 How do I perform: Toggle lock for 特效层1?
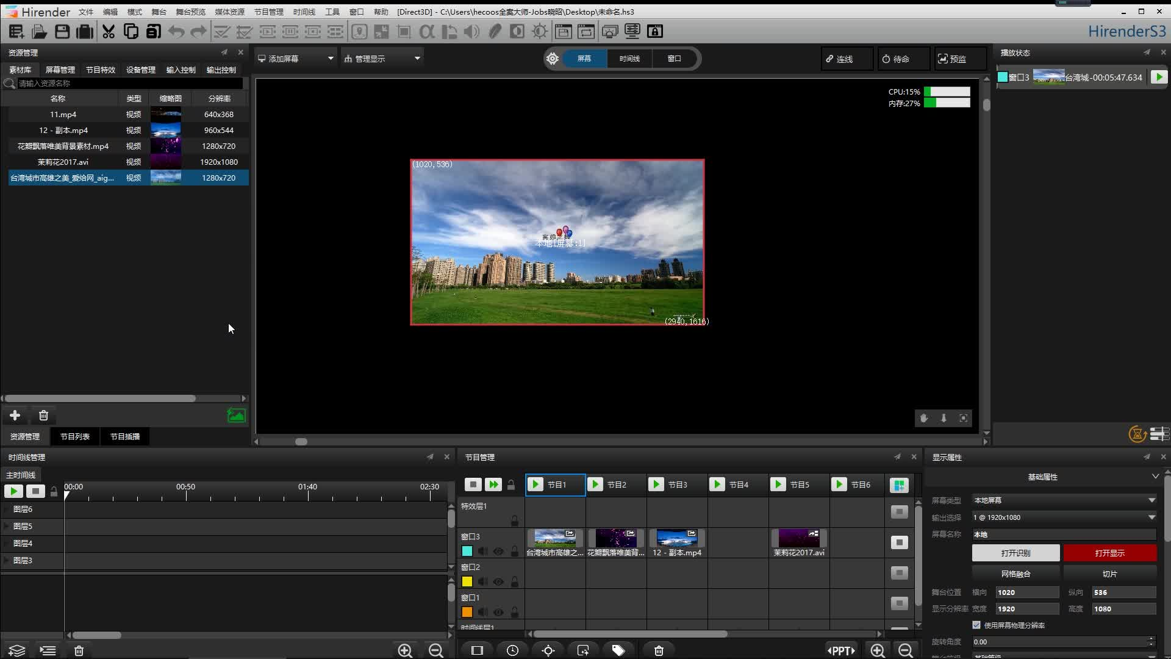[515, 520]
